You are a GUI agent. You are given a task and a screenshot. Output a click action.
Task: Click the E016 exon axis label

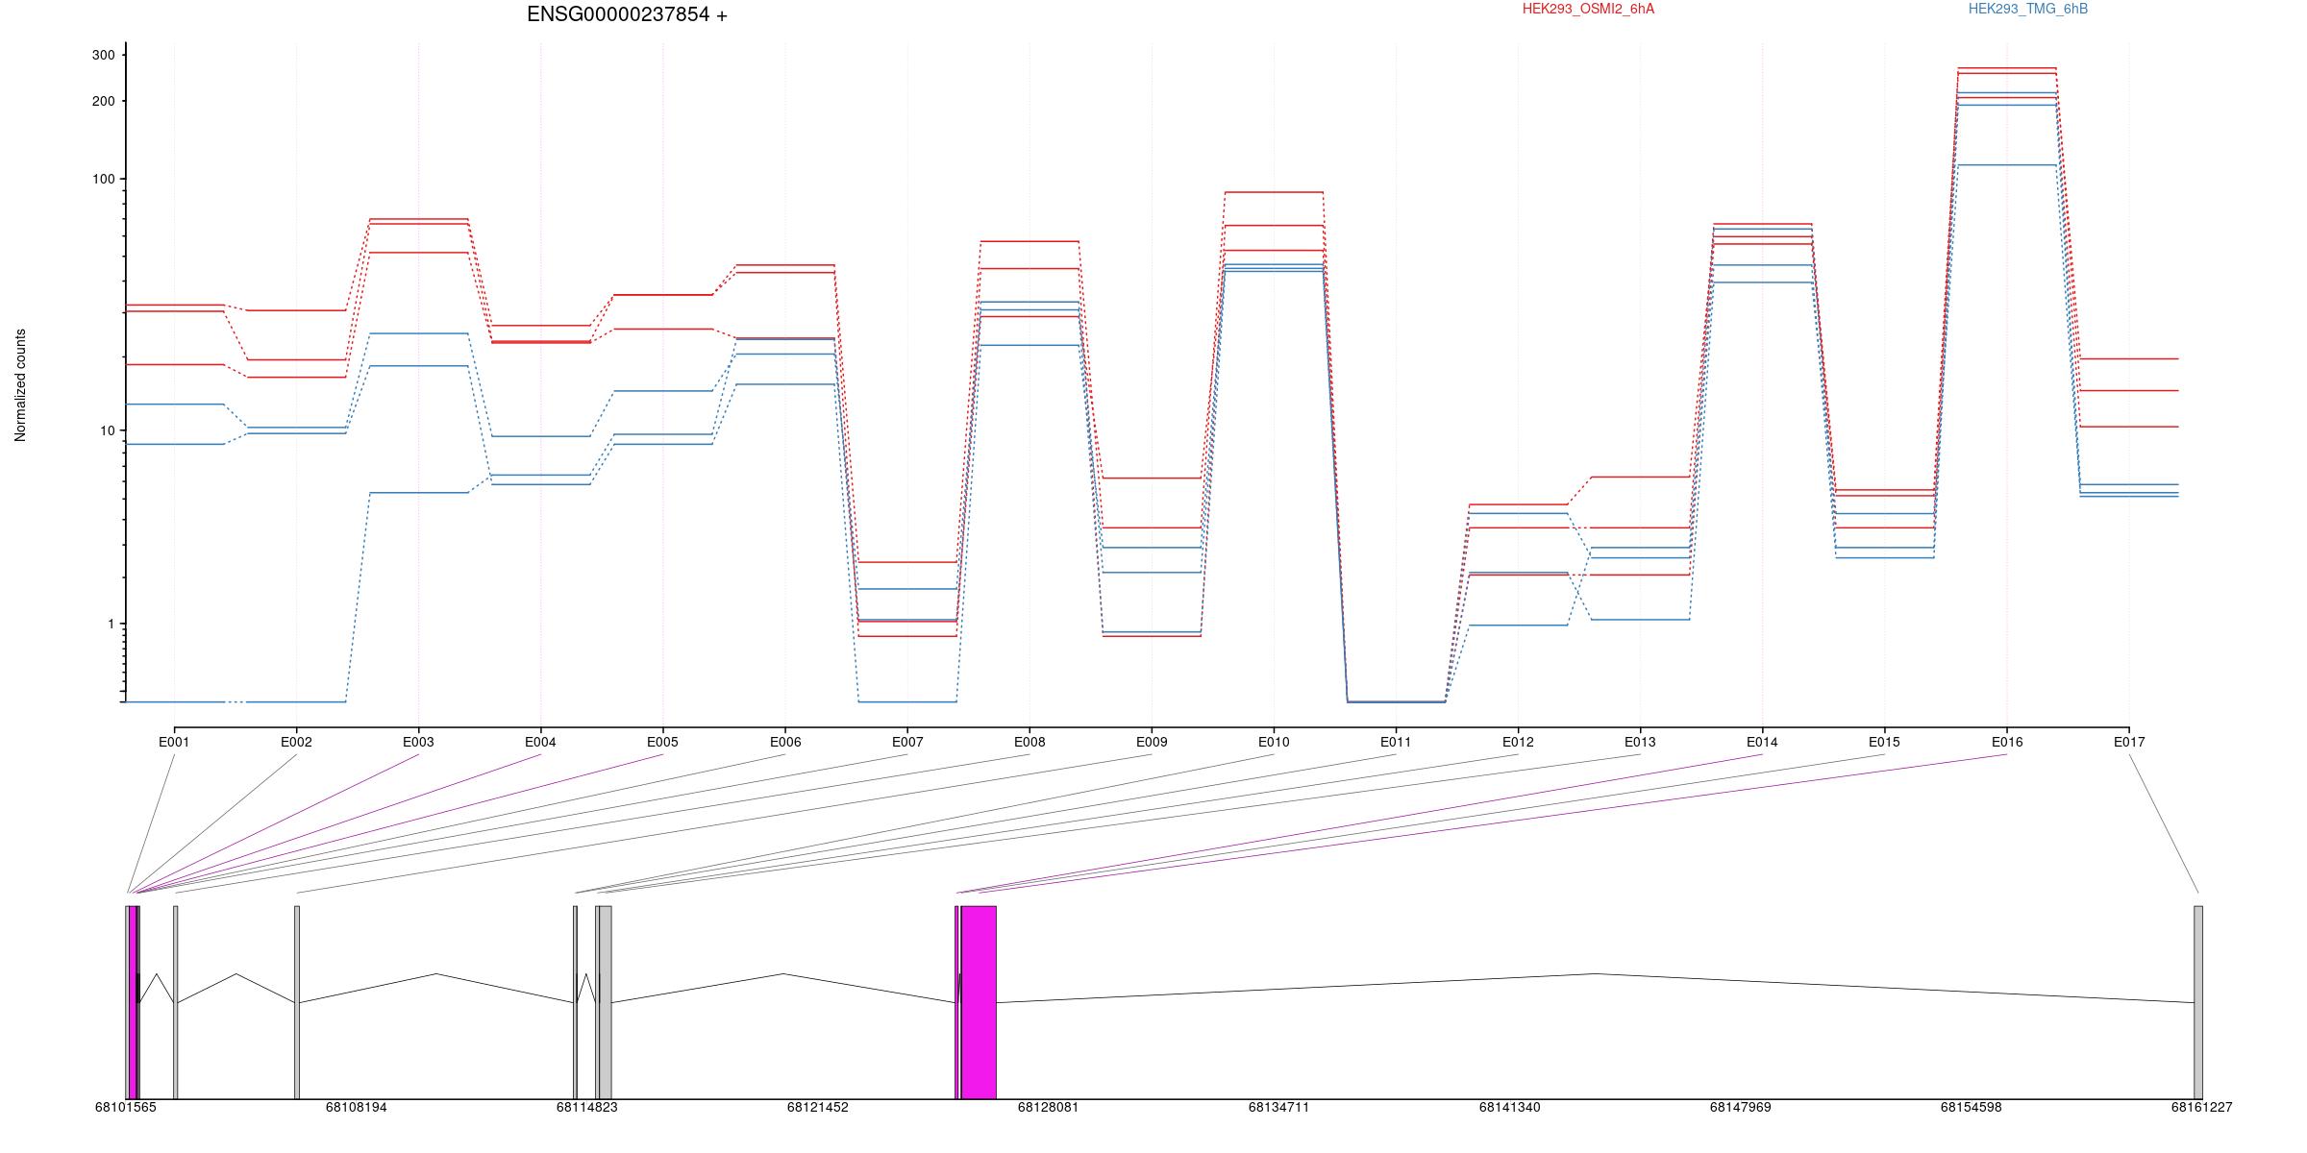2007,742
